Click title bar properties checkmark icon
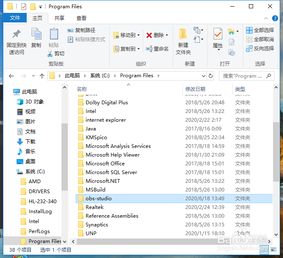This screenshot has height=258, width=283. [24, 7]
